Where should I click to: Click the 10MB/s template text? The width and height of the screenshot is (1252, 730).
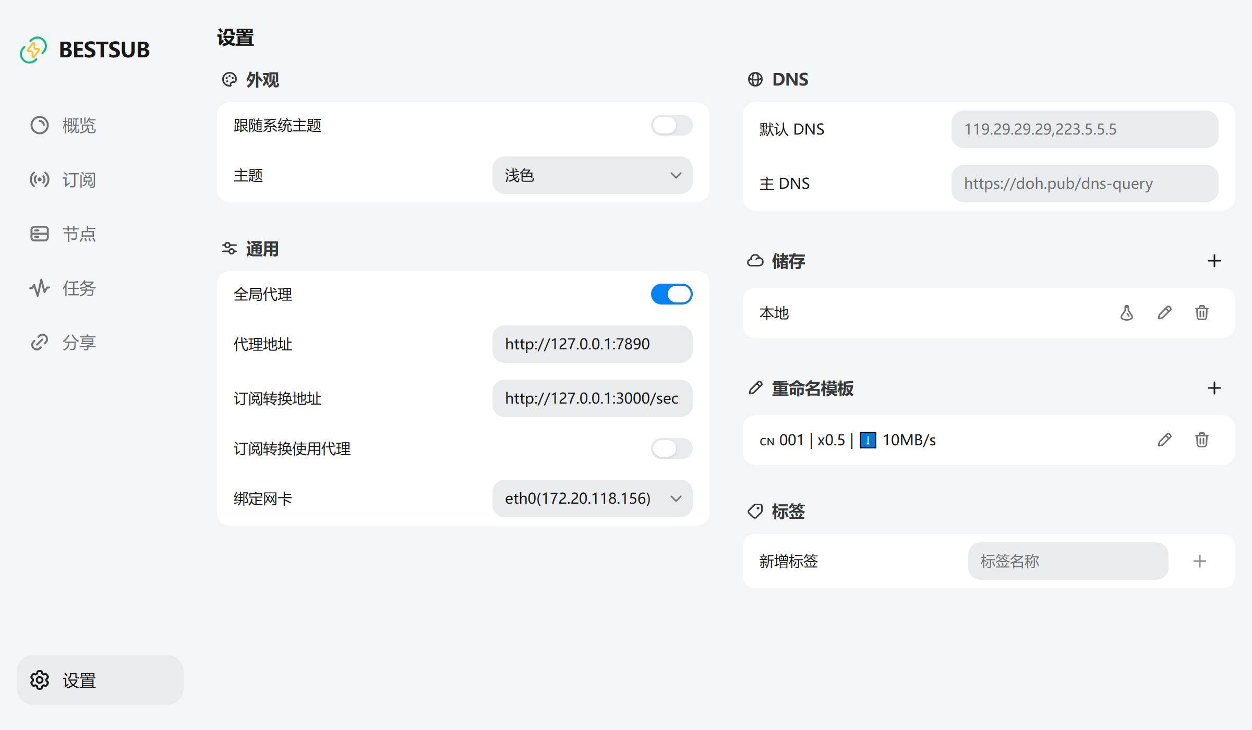click(909, 440)
